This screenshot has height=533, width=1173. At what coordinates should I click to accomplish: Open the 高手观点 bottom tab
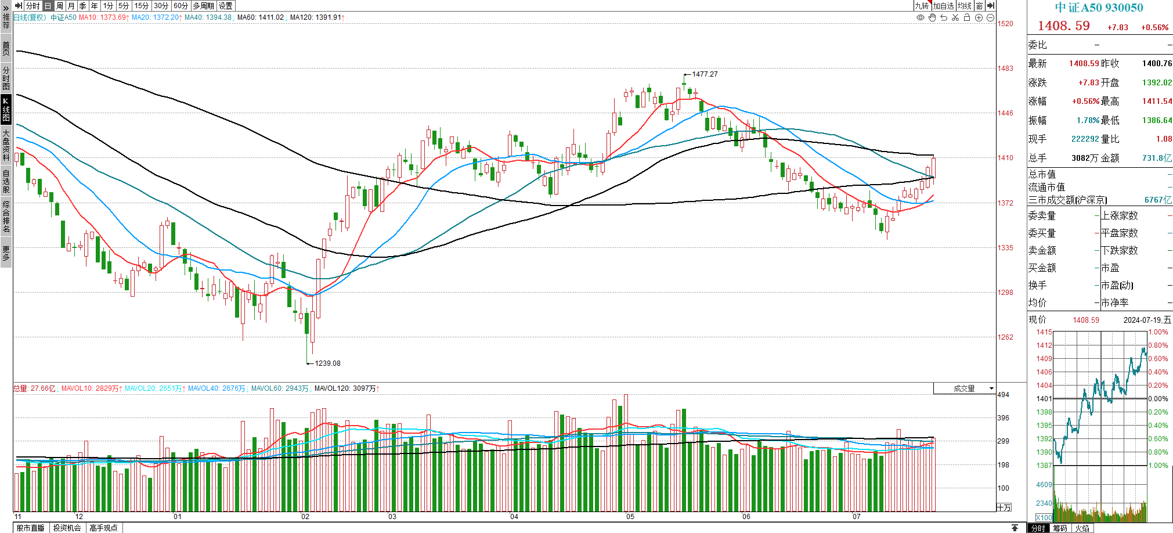click(104, 528)
